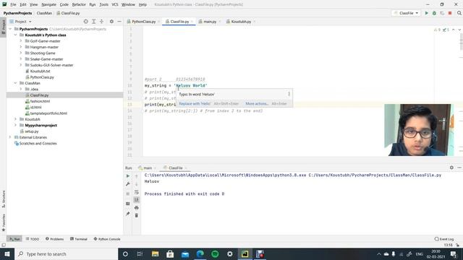This screenshot has width=463, height=260.
Task: Open Spotify from taskbar
Action: click(x=215, y=253)
